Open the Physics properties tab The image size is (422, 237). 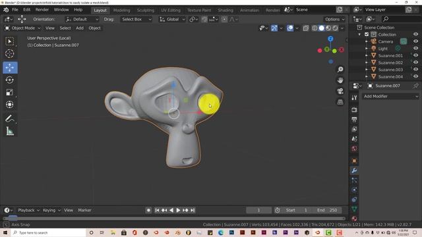point(354,190)
